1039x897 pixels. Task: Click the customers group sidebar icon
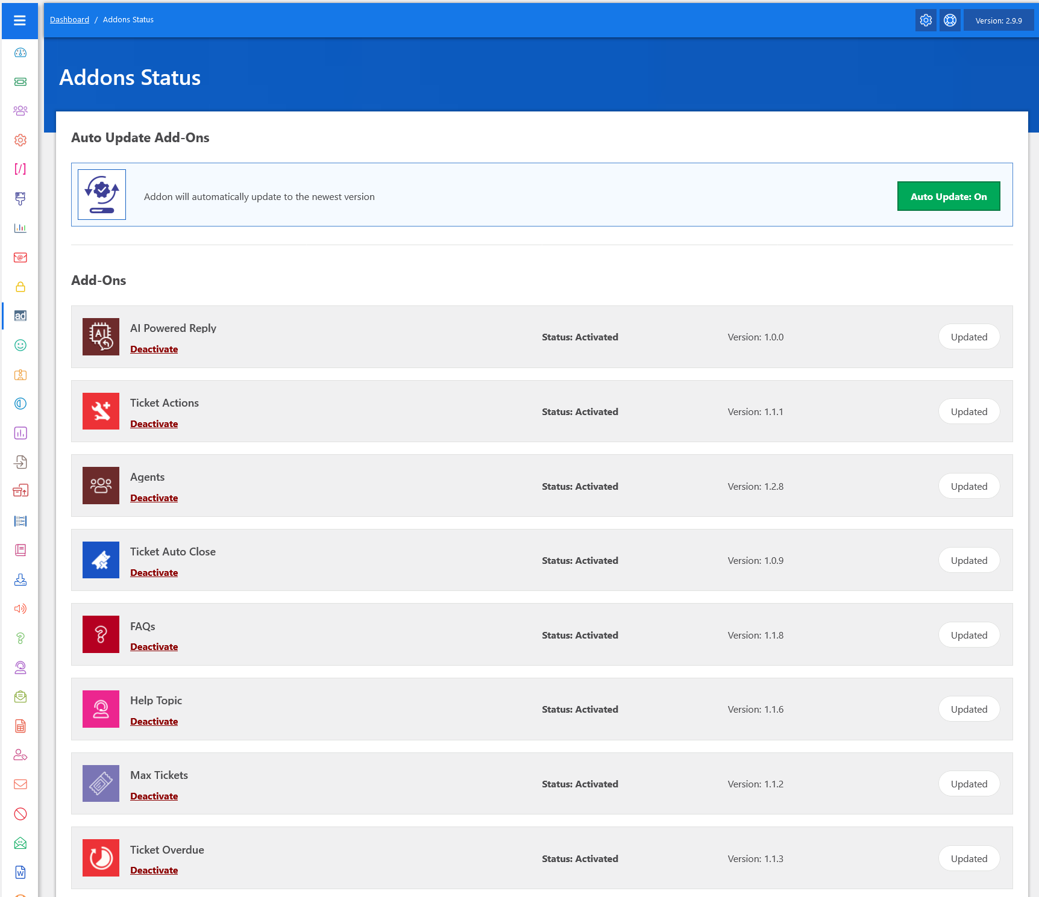pos(20,111)
